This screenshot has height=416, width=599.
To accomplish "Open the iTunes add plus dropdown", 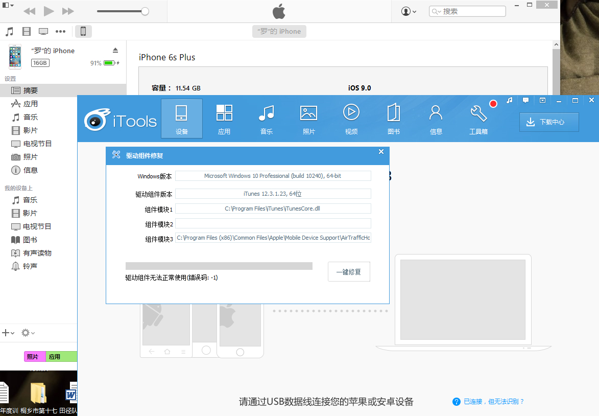I will click(x=8, y=333).
